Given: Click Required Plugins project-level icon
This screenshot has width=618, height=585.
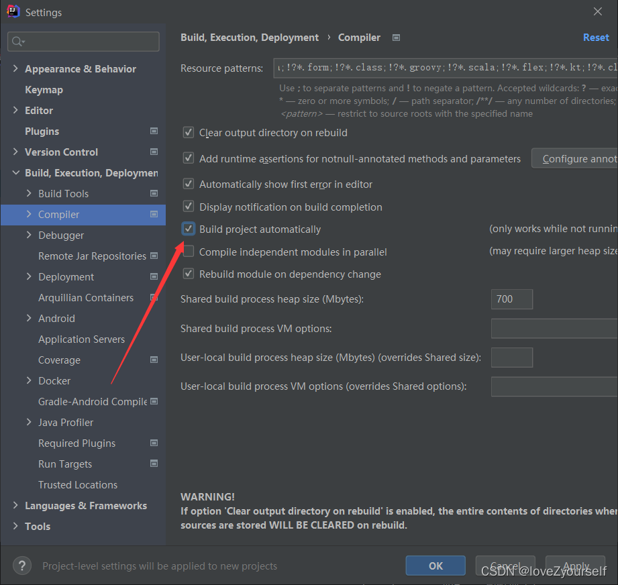Looking at the screenshot, I should tap(154, 443).
